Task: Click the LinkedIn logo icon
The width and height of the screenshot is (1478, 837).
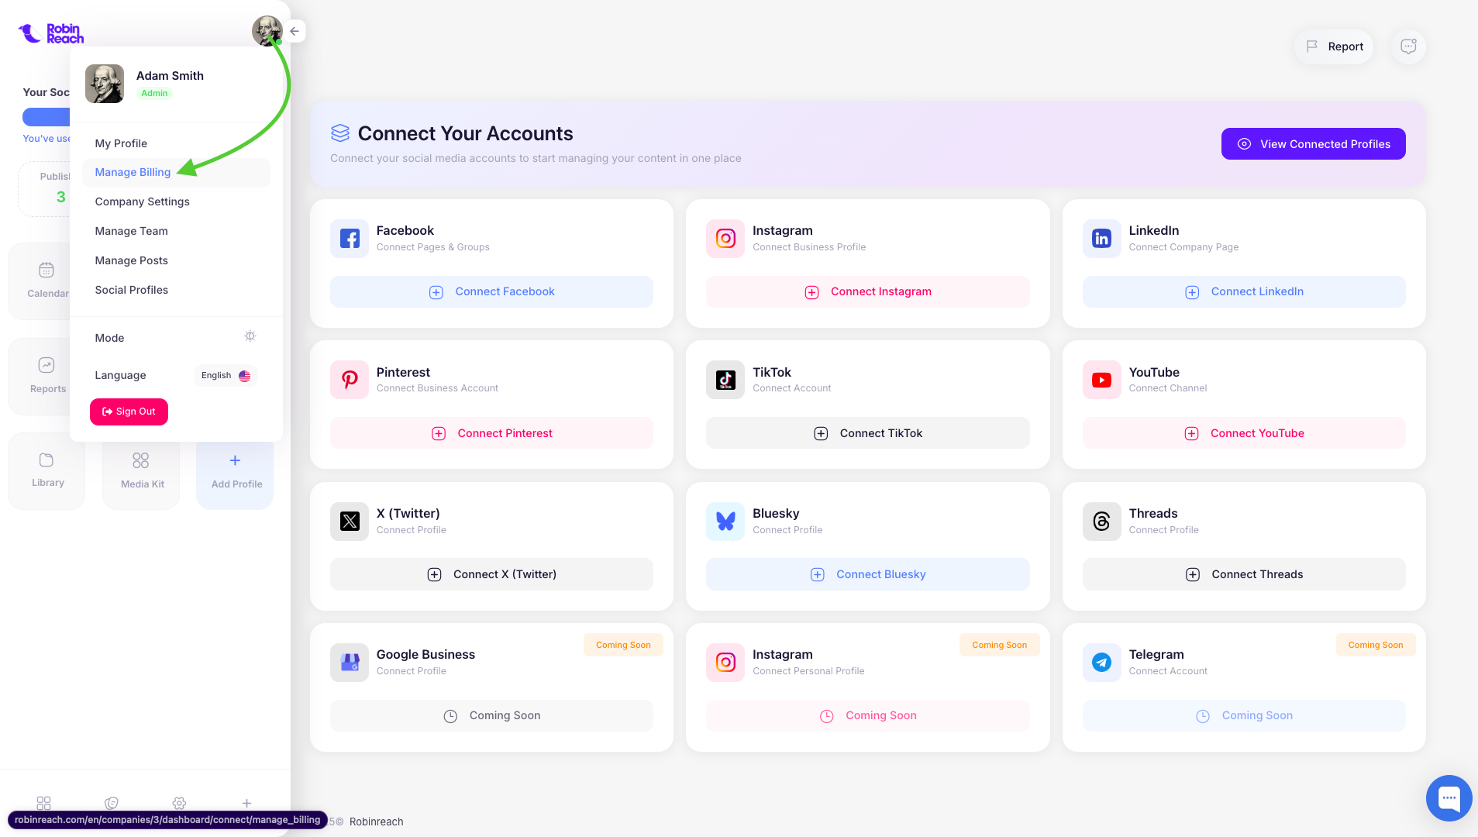Action: 1101,239
